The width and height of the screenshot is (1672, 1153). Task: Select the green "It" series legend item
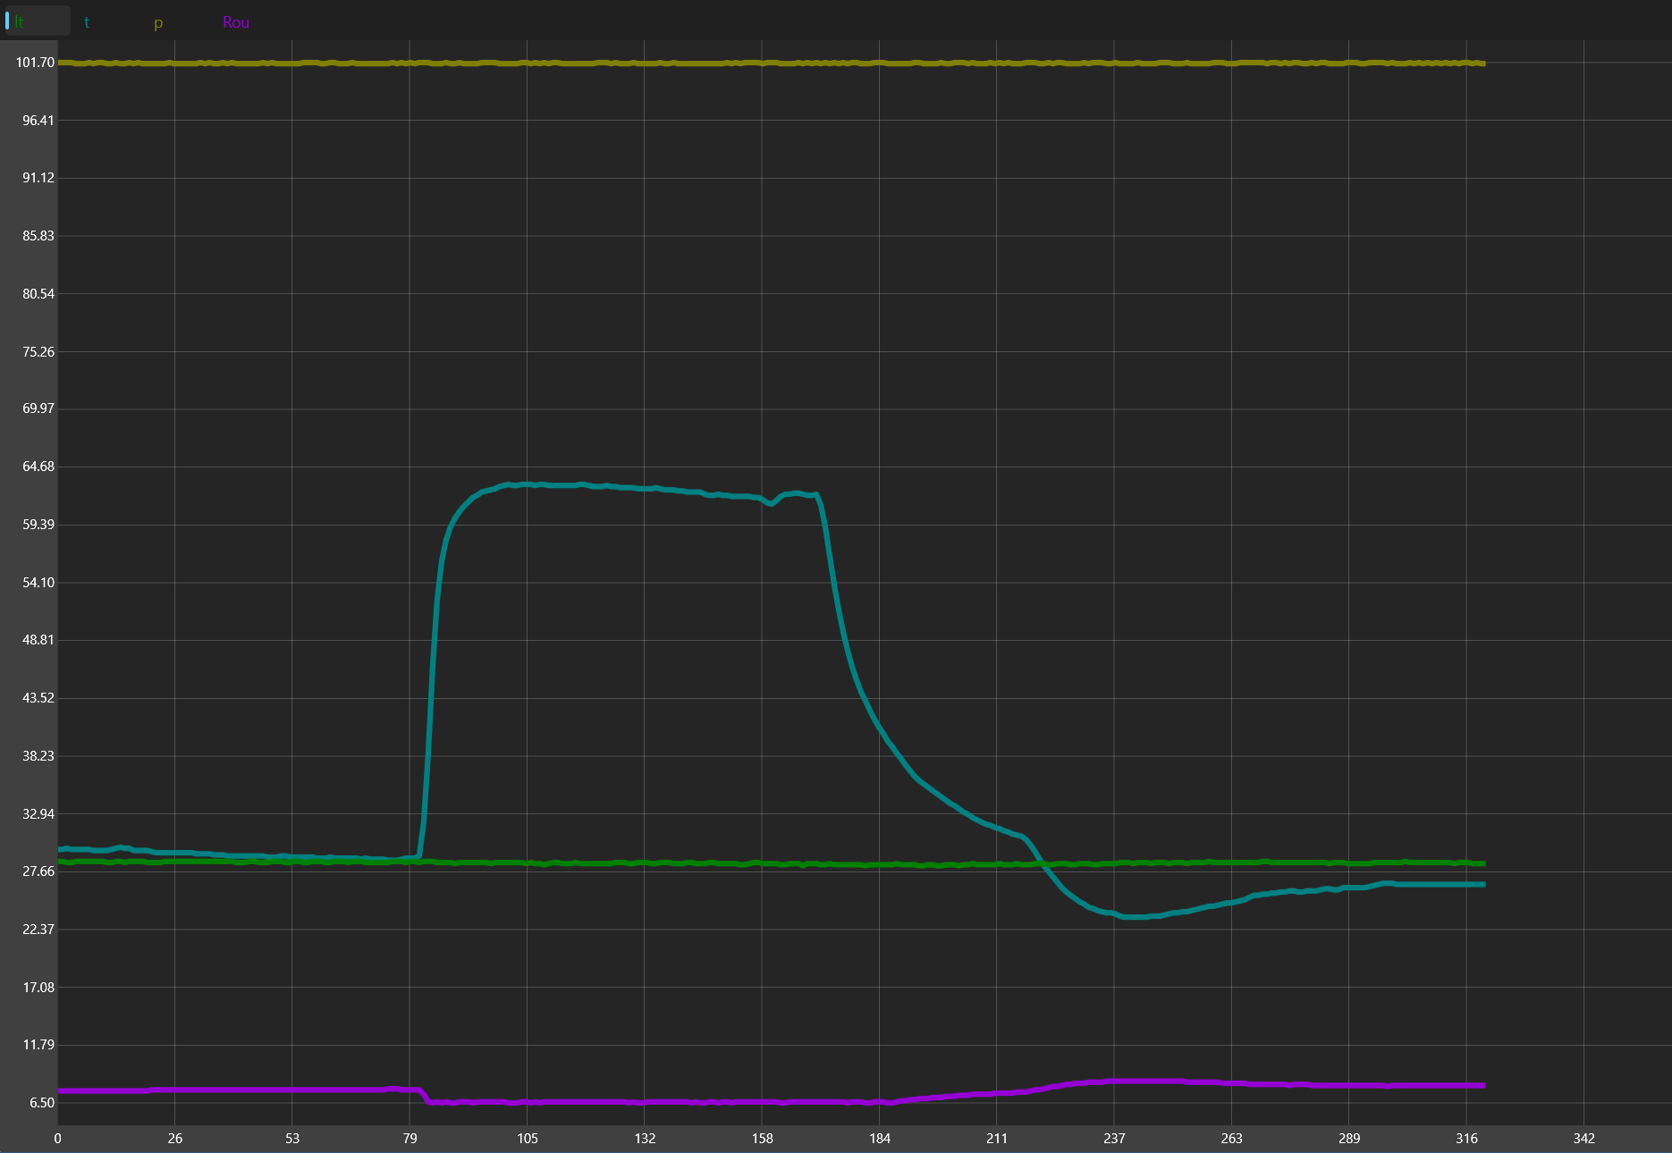pyautogui.click(x=20, y=22)
